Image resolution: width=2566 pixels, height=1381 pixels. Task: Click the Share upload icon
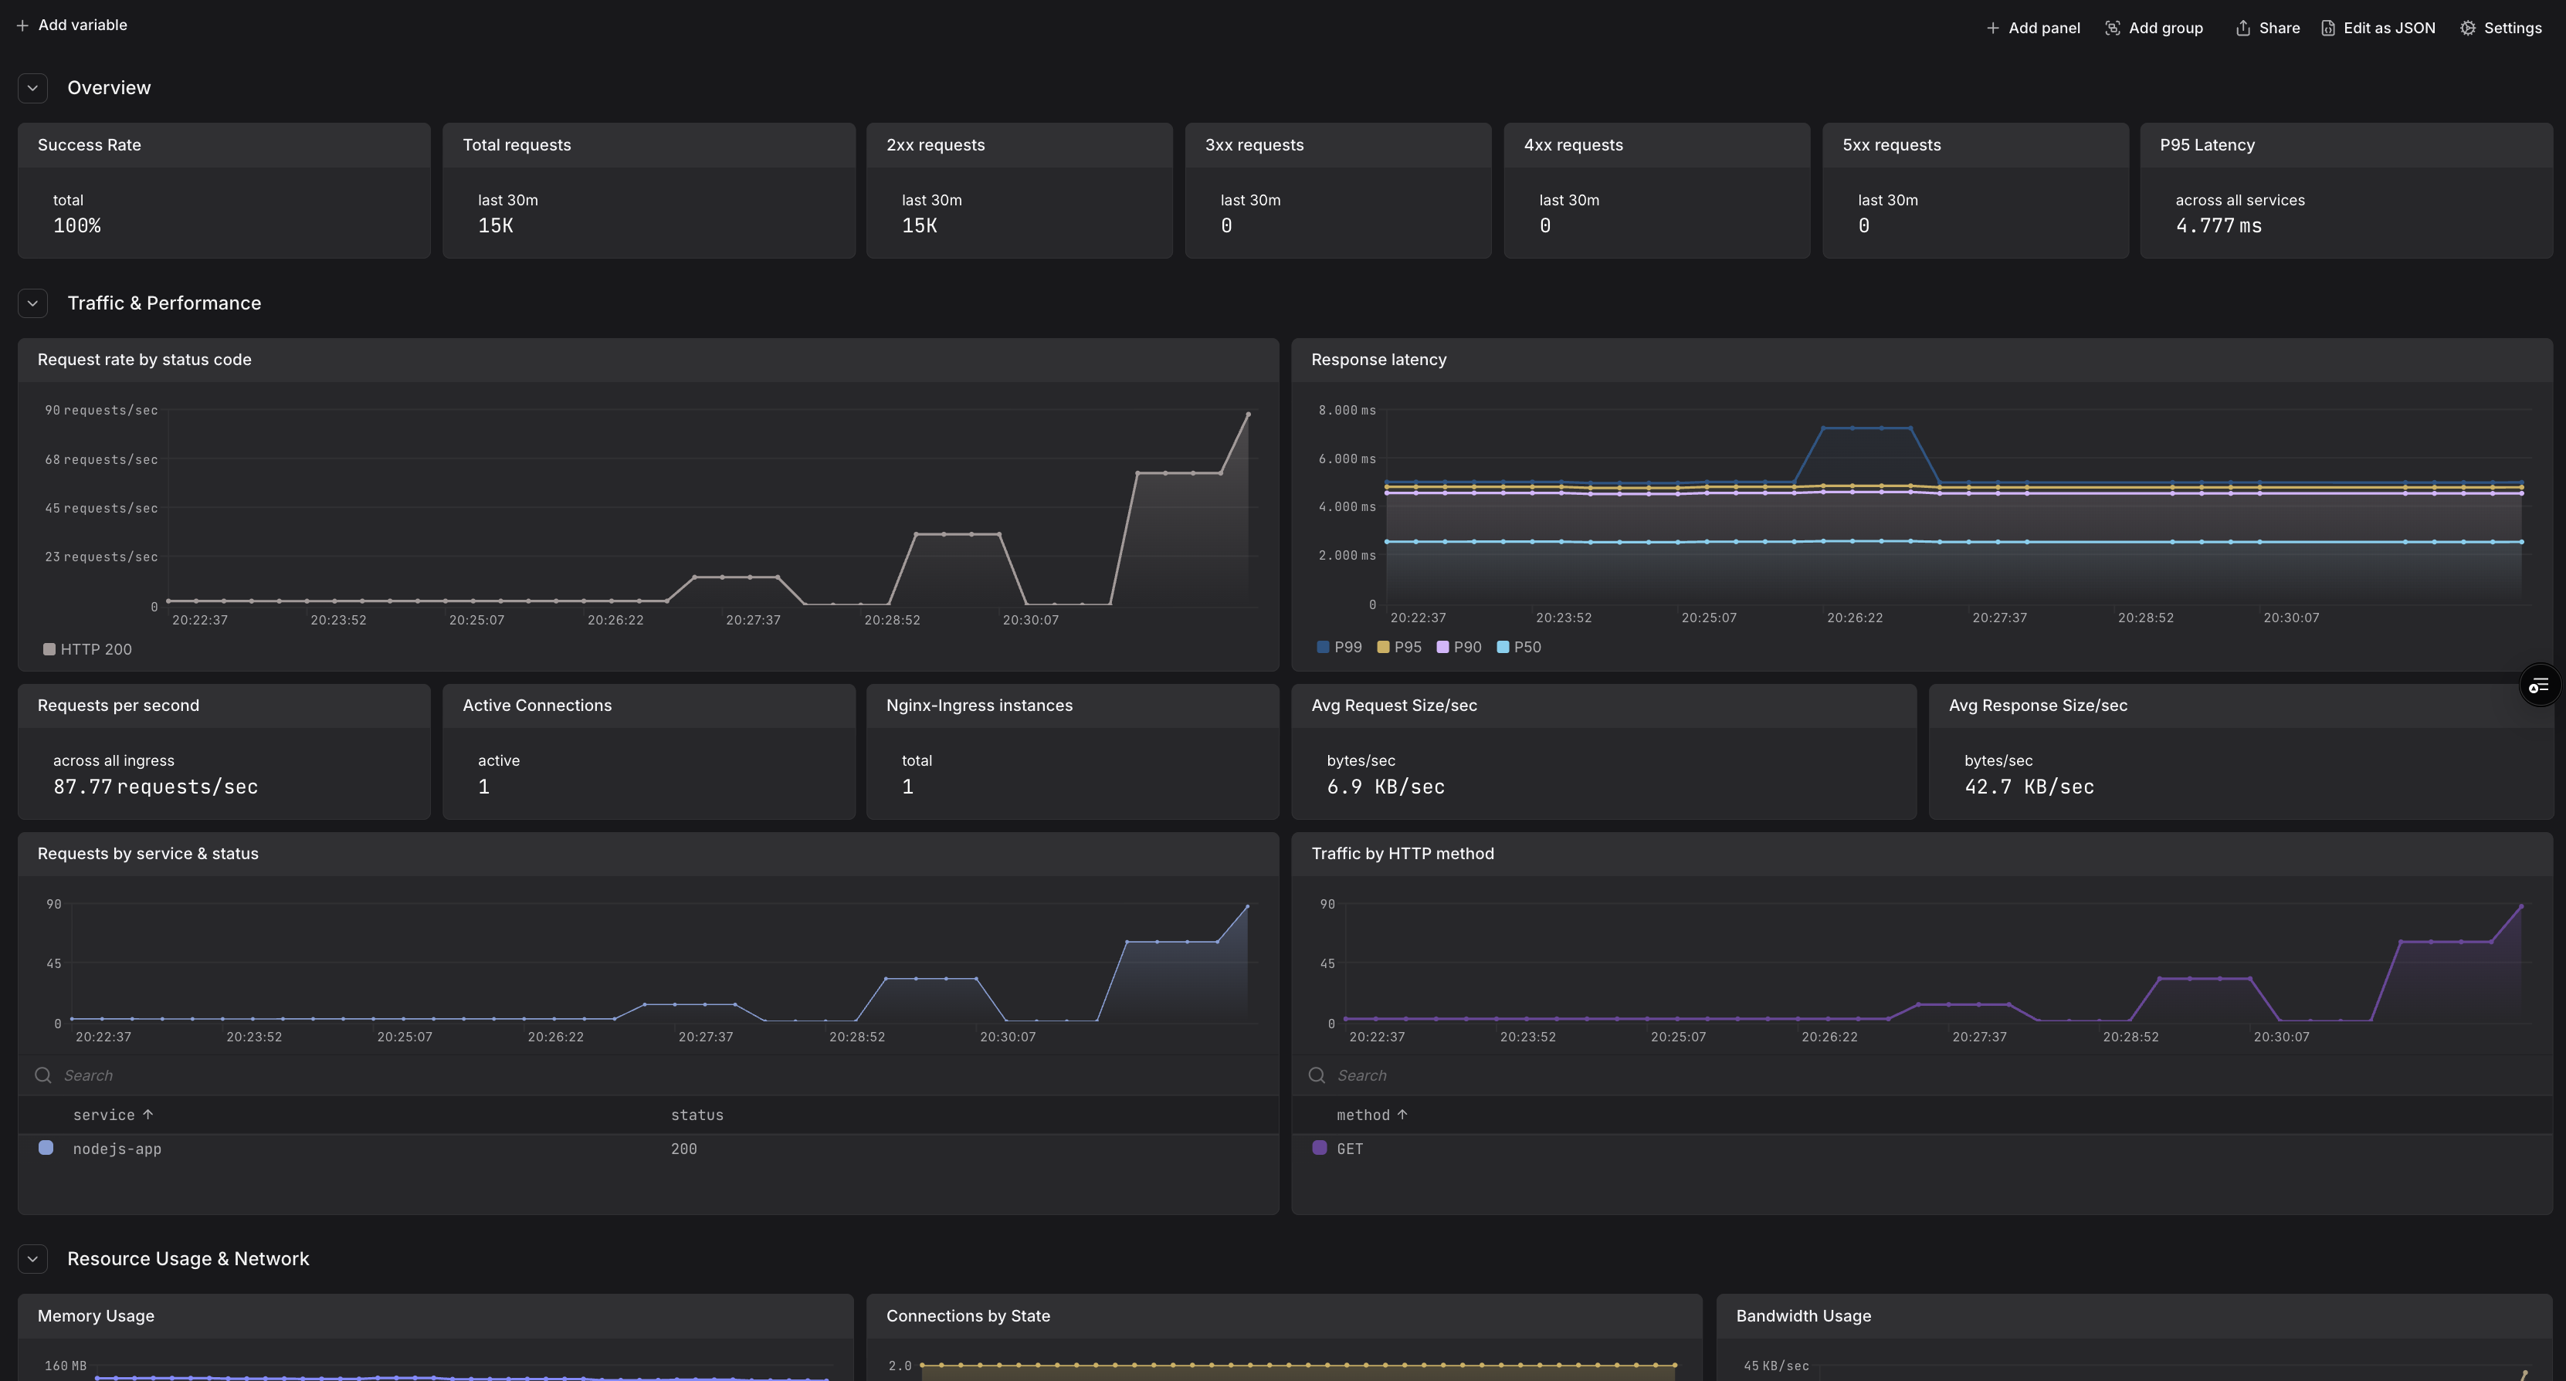pyautogui.click(x=2242, y=29)
